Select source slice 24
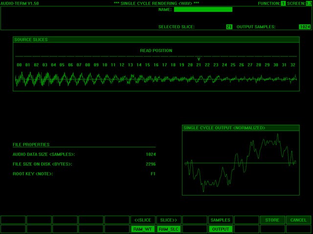Image resolution: width=313 pixels, height=234 pixels. (x=224, y=65)
